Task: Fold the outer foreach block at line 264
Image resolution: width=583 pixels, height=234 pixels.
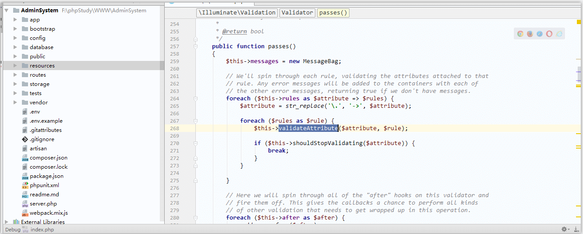Action: [x=195, y=99]
